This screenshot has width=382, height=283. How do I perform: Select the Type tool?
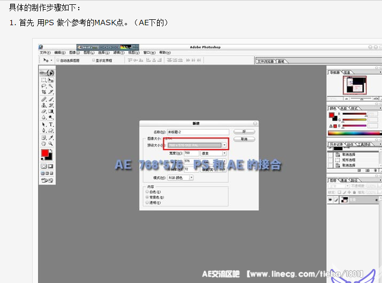coord(51,124)
